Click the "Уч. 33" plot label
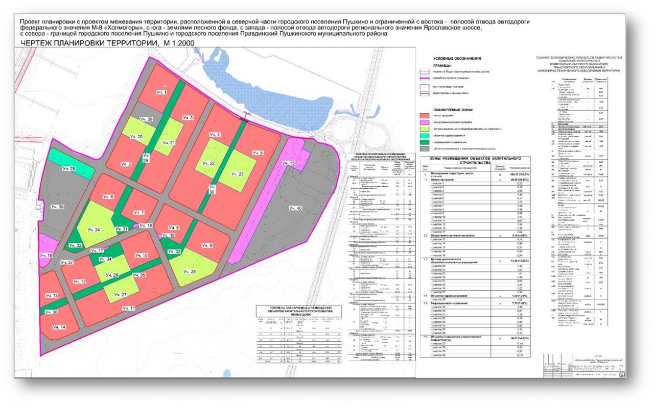This screenshot has width=654, height=406. point(175,252)
